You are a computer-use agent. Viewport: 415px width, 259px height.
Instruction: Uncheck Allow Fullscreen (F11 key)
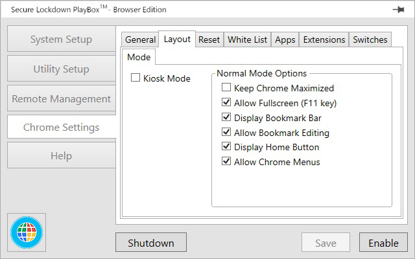[226, 102]
